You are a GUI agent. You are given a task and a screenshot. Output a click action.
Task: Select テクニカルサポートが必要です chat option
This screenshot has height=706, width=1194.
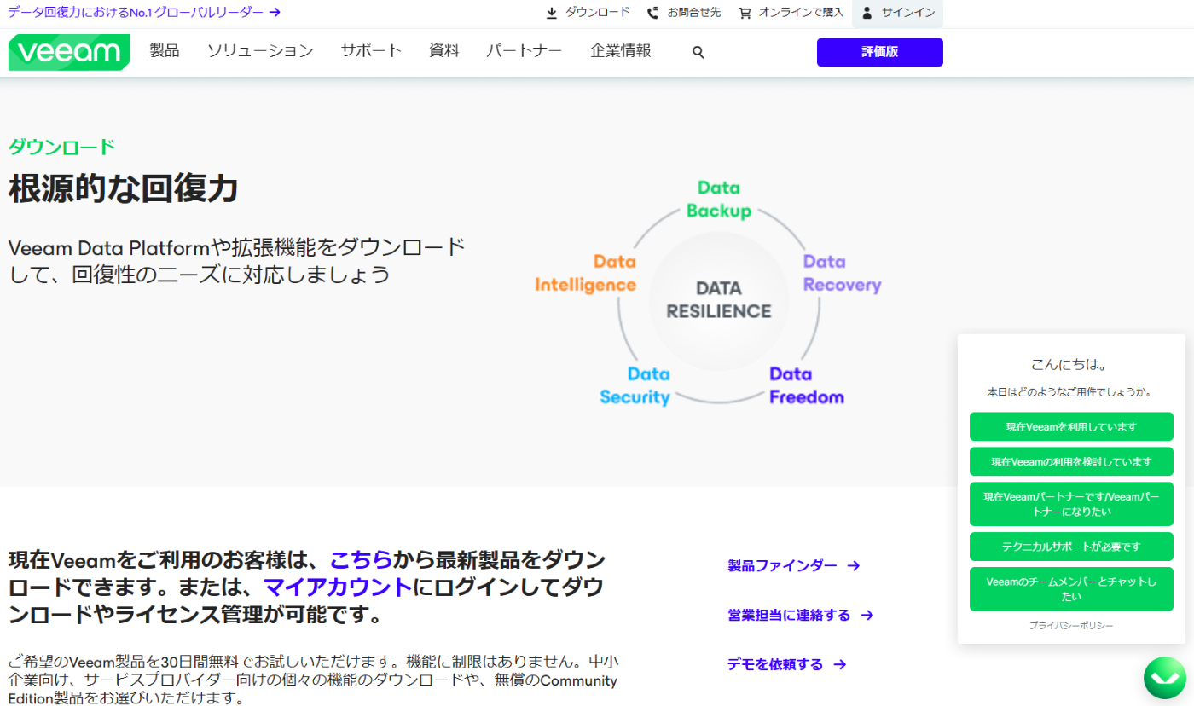click(x=1071, y=547)
